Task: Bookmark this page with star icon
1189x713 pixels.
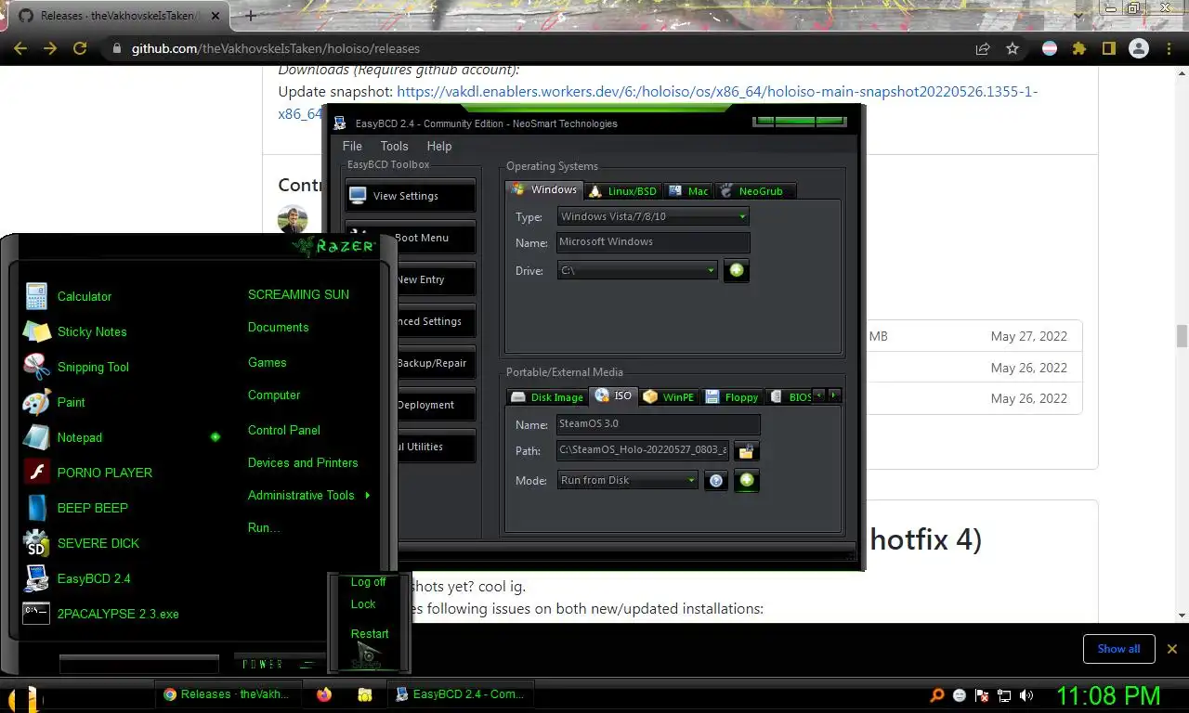Action: (1013, 48)
